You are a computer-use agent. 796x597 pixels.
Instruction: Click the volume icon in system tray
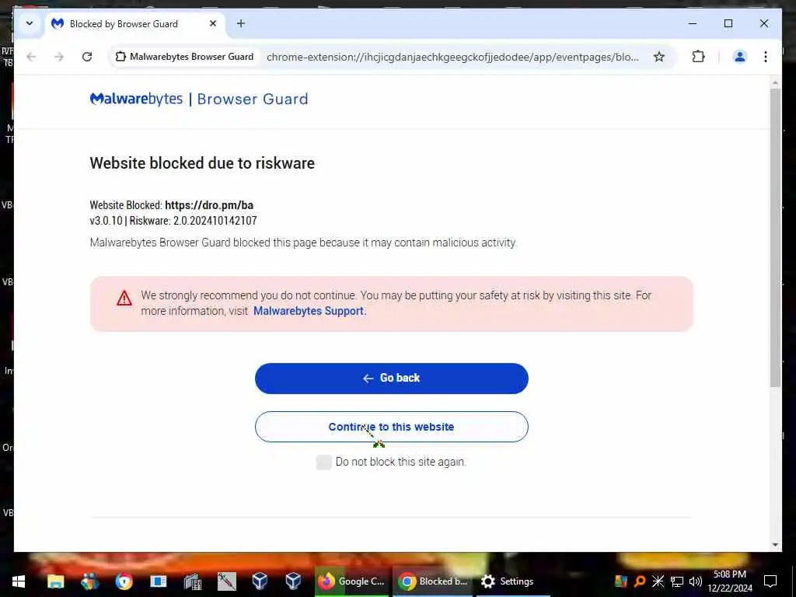(x=696, y=581)
